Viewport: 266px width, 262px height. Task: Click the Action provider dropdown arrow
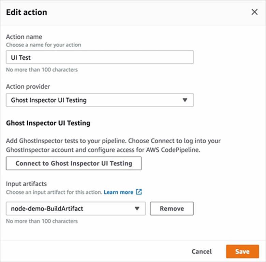(185, 100)
